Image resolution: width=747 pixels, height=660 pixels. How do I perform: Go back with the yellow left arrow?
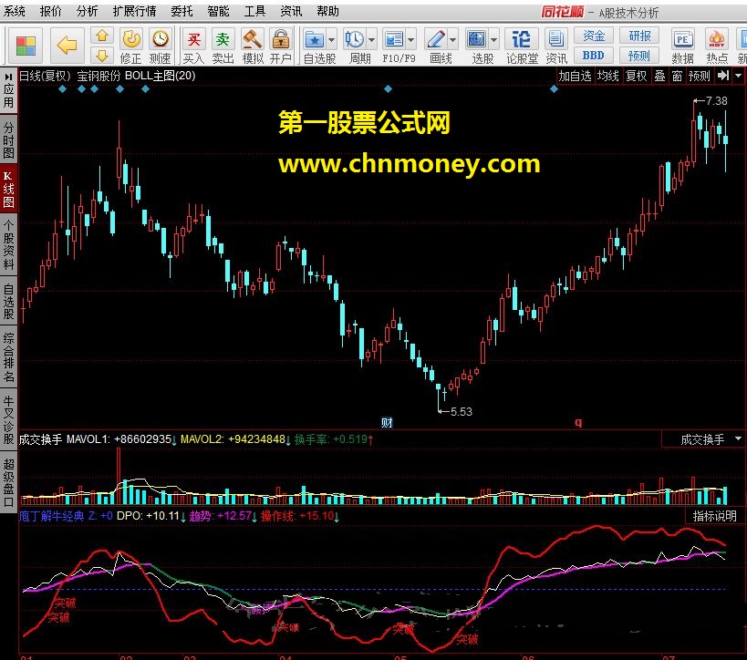tap(67, 46)
